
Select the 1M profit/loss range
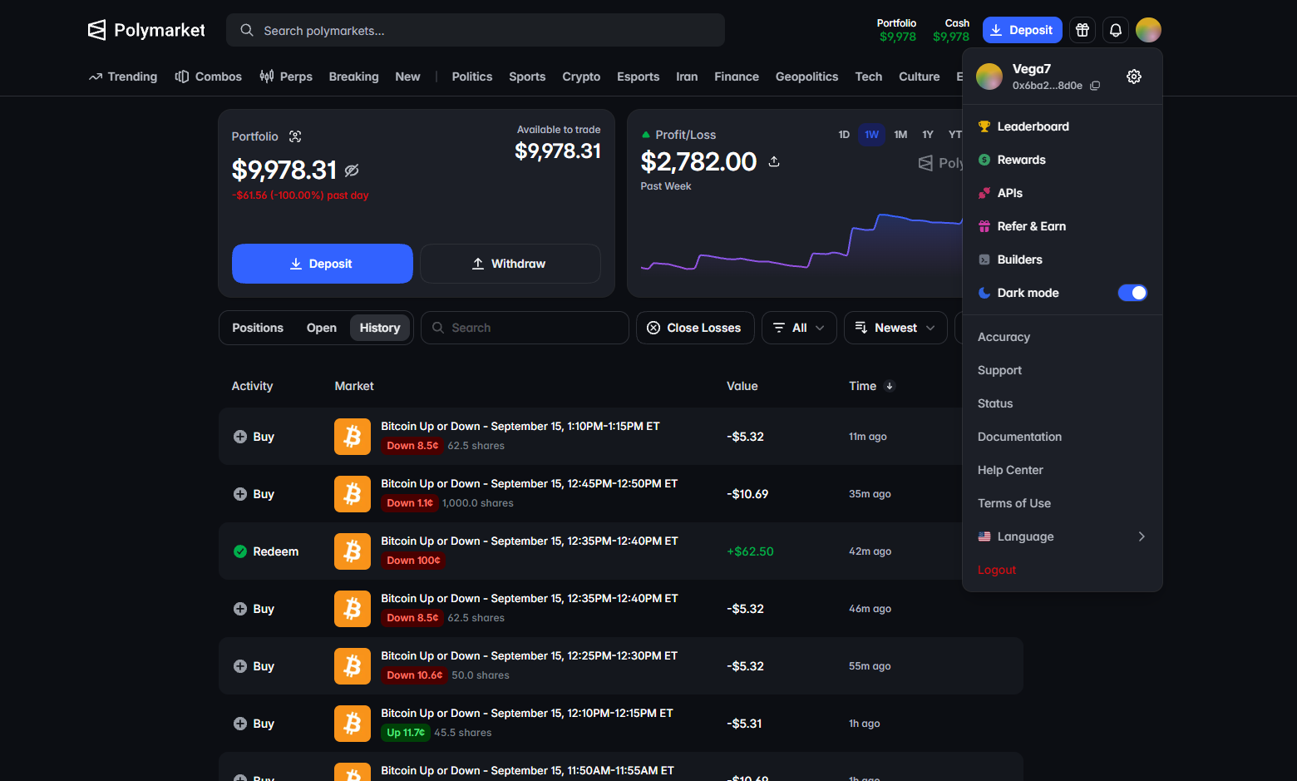(x=900, y=135)
